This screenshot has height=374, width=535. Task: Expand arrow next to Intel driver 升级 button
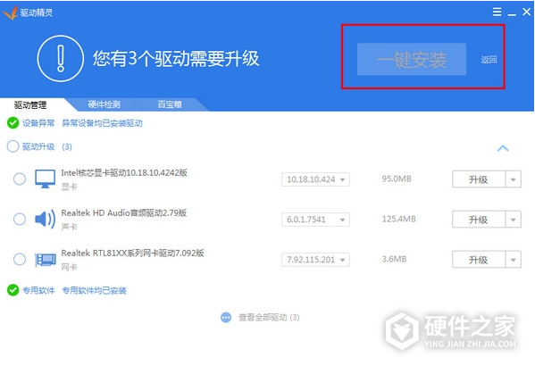[514, 179]
